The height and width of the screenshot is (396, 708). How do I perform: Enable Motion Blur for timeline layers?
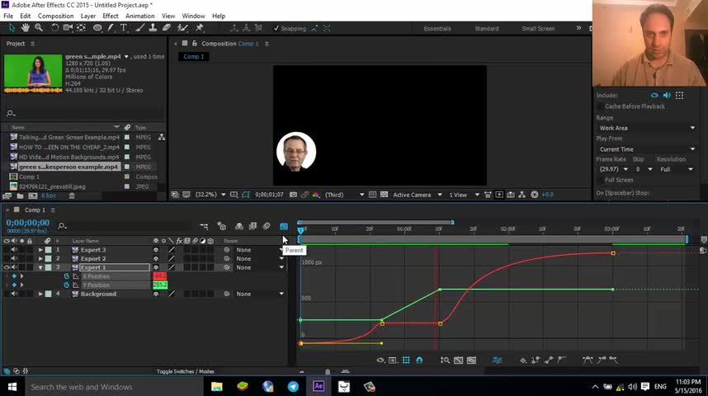[x=267, y=226]
